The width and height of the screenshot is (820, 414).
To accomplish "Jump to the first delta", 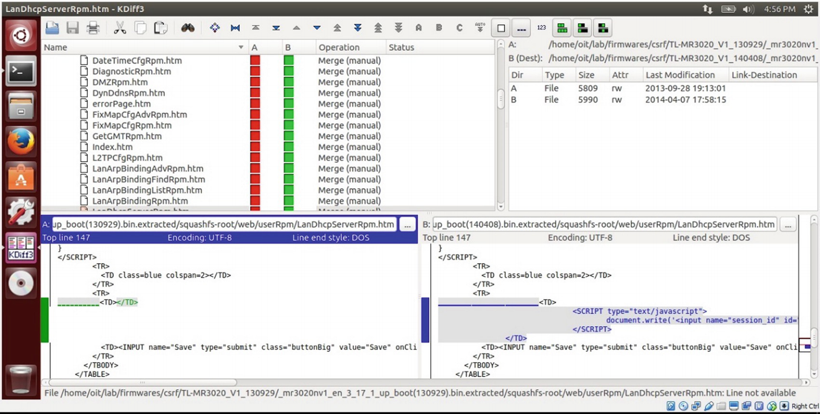I will coord(255,28).
